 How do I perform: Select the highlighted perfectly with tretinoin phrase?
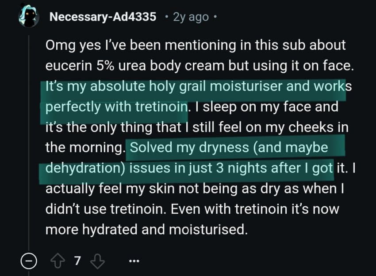[x=116, y=107]
